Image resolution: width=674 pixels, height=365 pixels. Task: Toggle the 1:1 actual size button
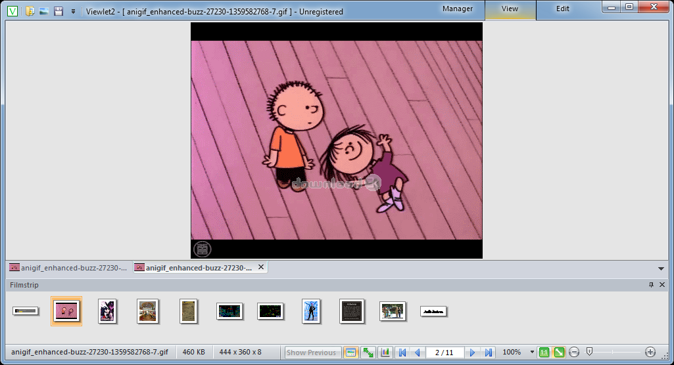pos(544,352)
